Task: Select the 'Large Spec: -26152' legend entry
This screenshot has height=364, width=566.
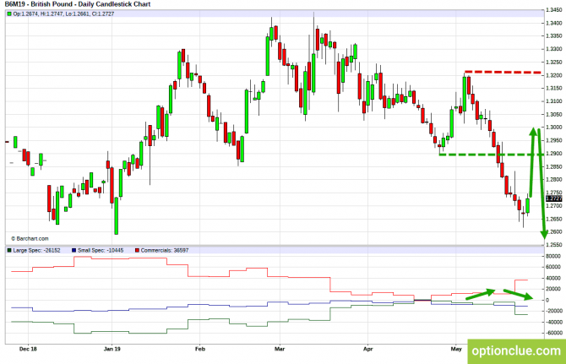Action: (x=34, y=250)
